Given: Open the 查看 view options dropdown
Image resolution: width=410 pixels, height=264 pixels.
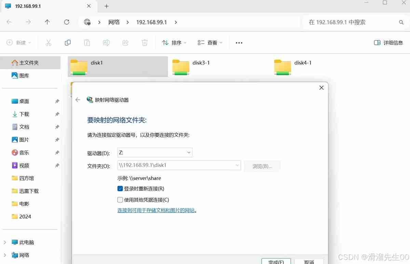Looking at the screenshot, I should coord(209,42).
